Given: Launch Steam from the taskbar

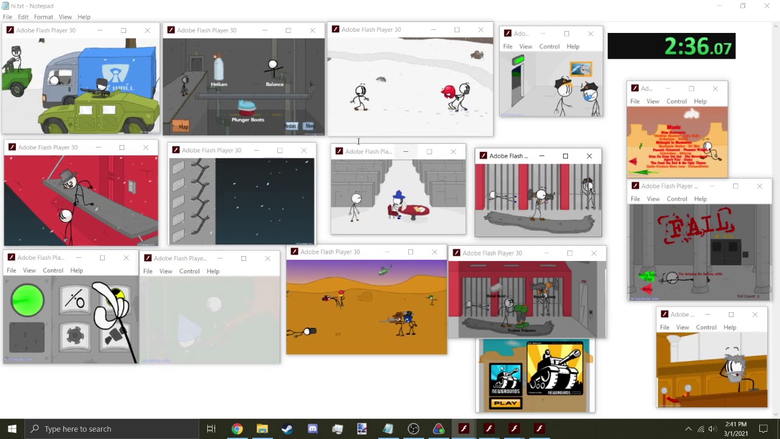Looking at the screenshot, I should pos(287,429).
